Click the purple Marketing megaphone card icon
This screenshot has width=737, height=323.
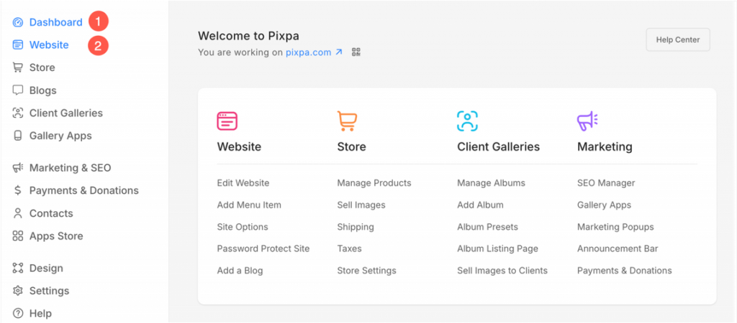pyautogui.click(x=587, y=121)
